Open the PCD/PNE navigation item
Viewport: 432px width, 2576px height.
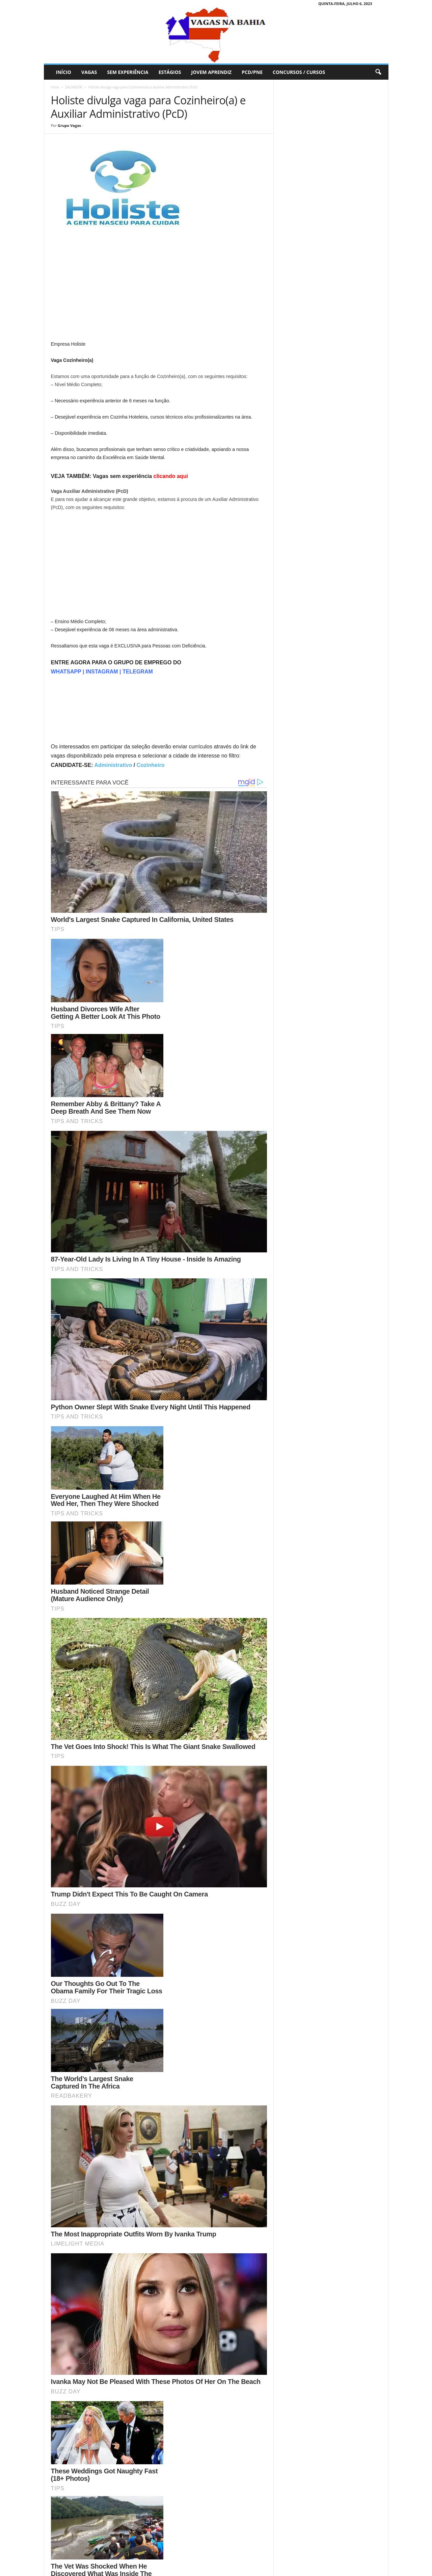coord(252,72)
